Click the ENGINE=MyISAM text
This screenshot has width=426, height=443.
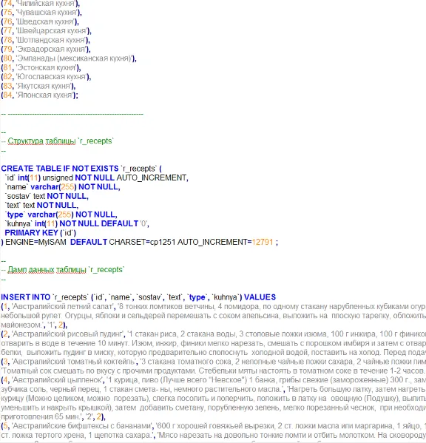pos(36,242)
